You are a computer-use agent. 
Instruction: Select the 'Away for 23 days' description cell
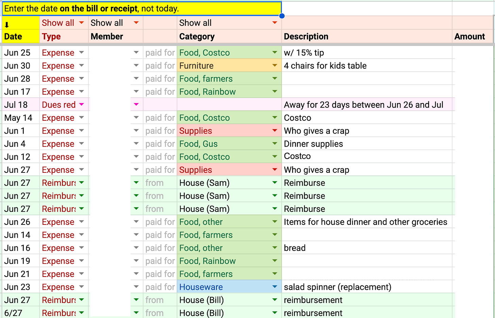pos(367,105)
